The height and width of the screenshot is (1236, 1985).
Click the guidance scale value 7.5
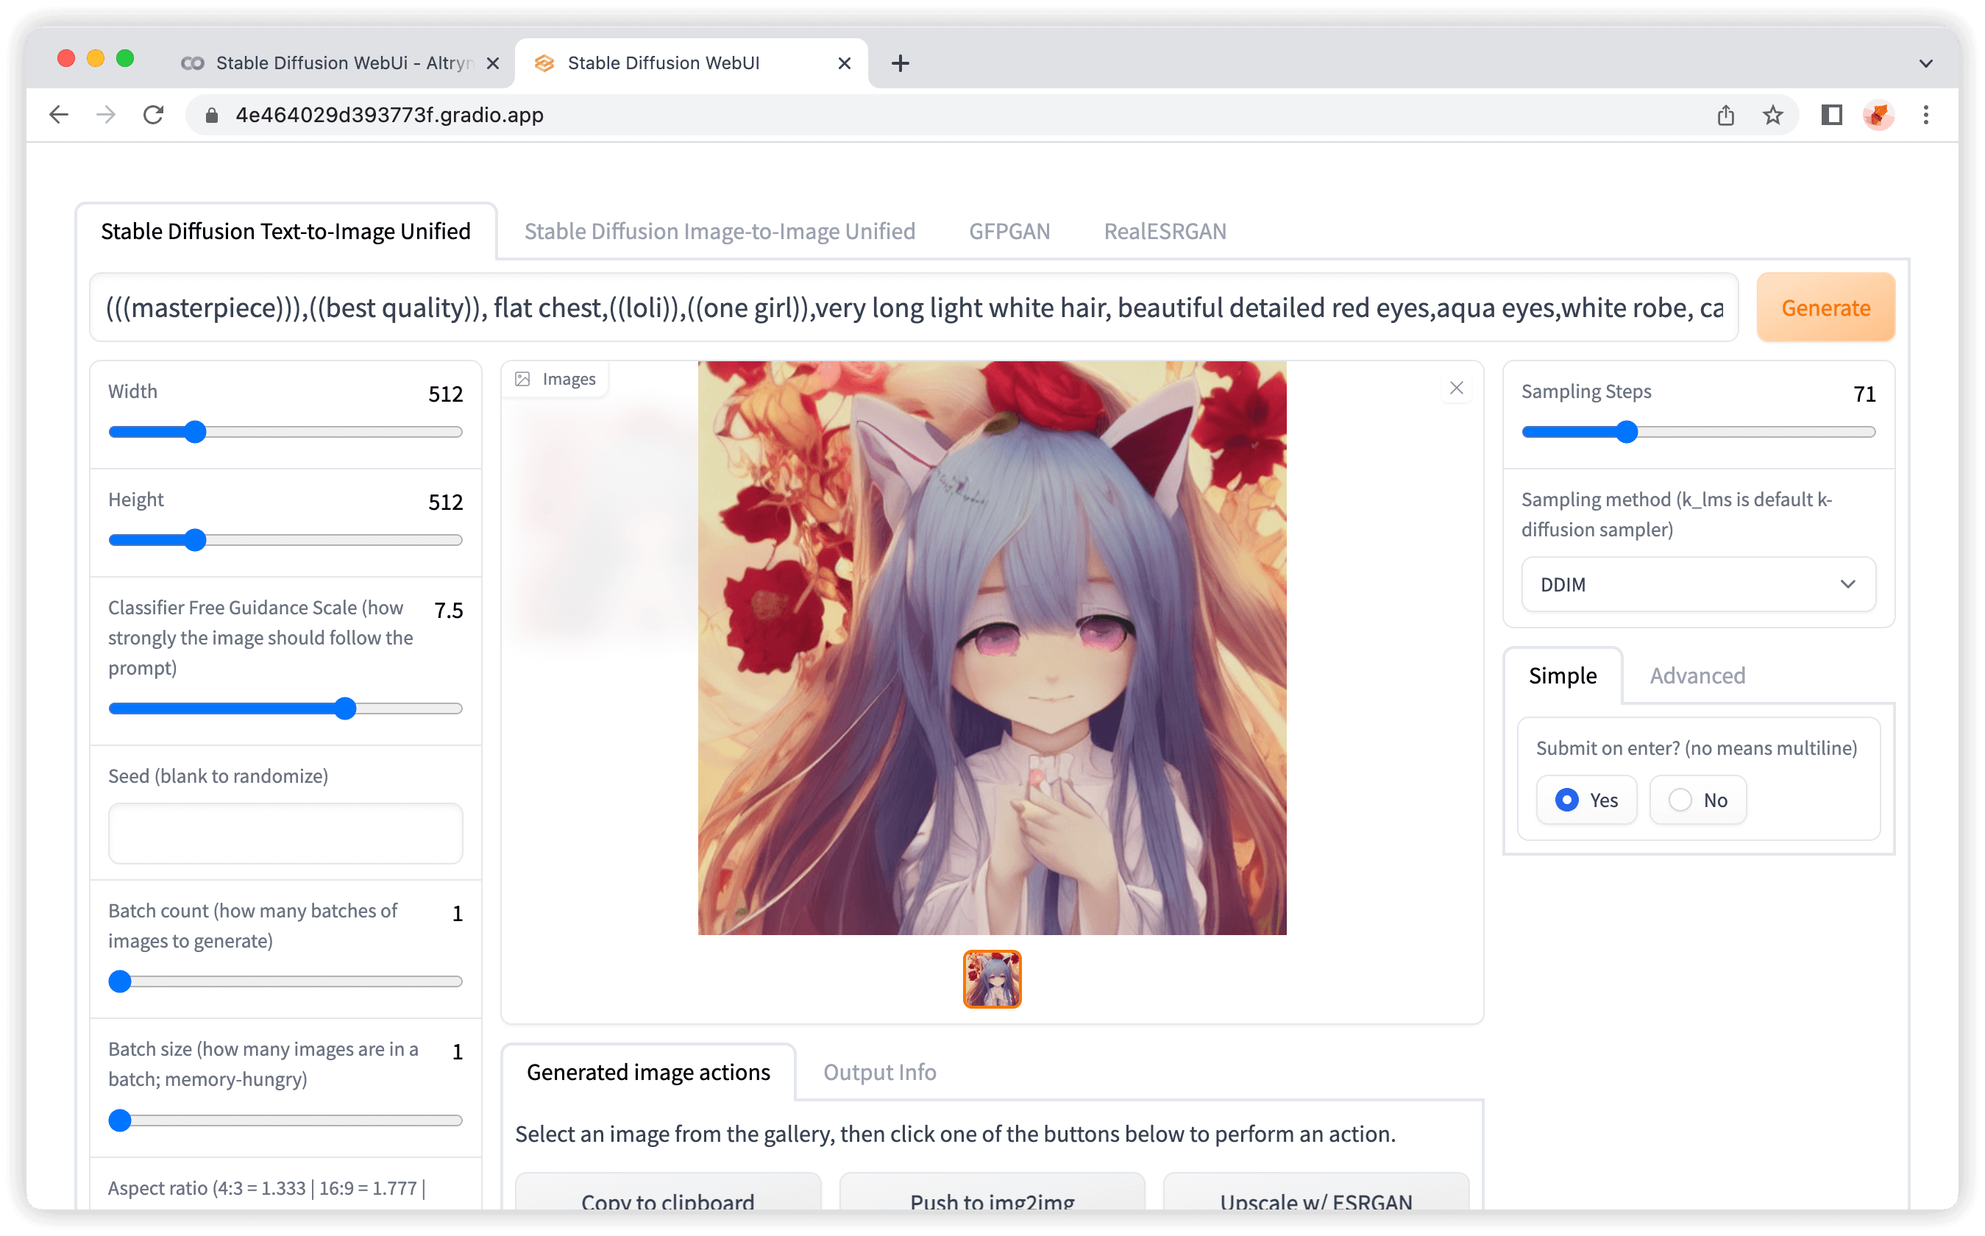coord(449,610)
